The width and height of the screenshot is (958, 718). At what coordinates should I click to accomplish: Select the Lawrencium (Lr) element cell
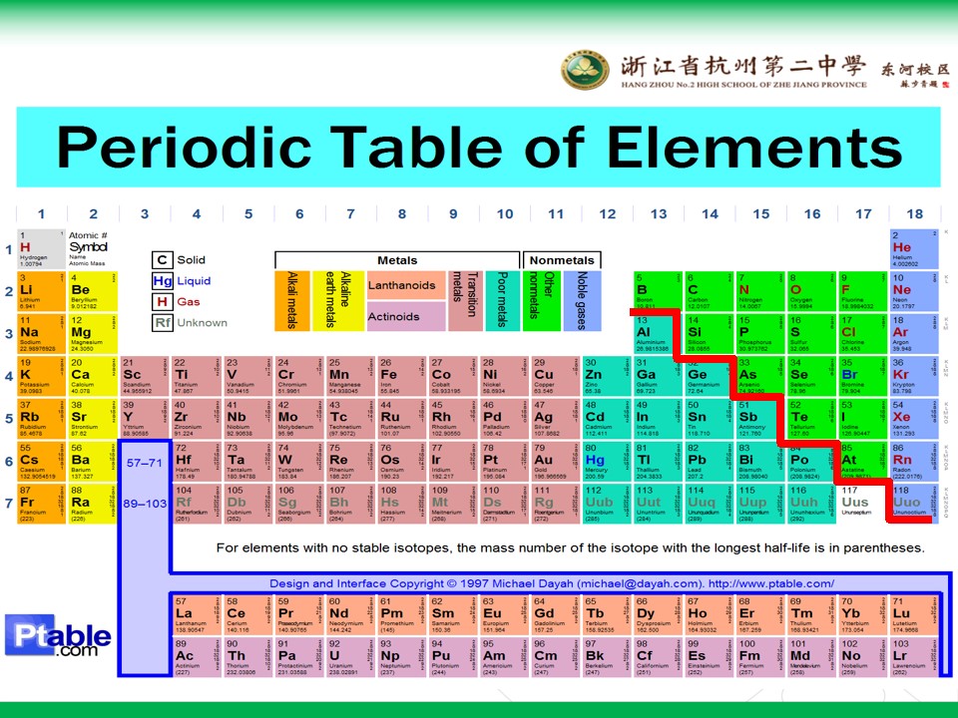pos(912,657)
